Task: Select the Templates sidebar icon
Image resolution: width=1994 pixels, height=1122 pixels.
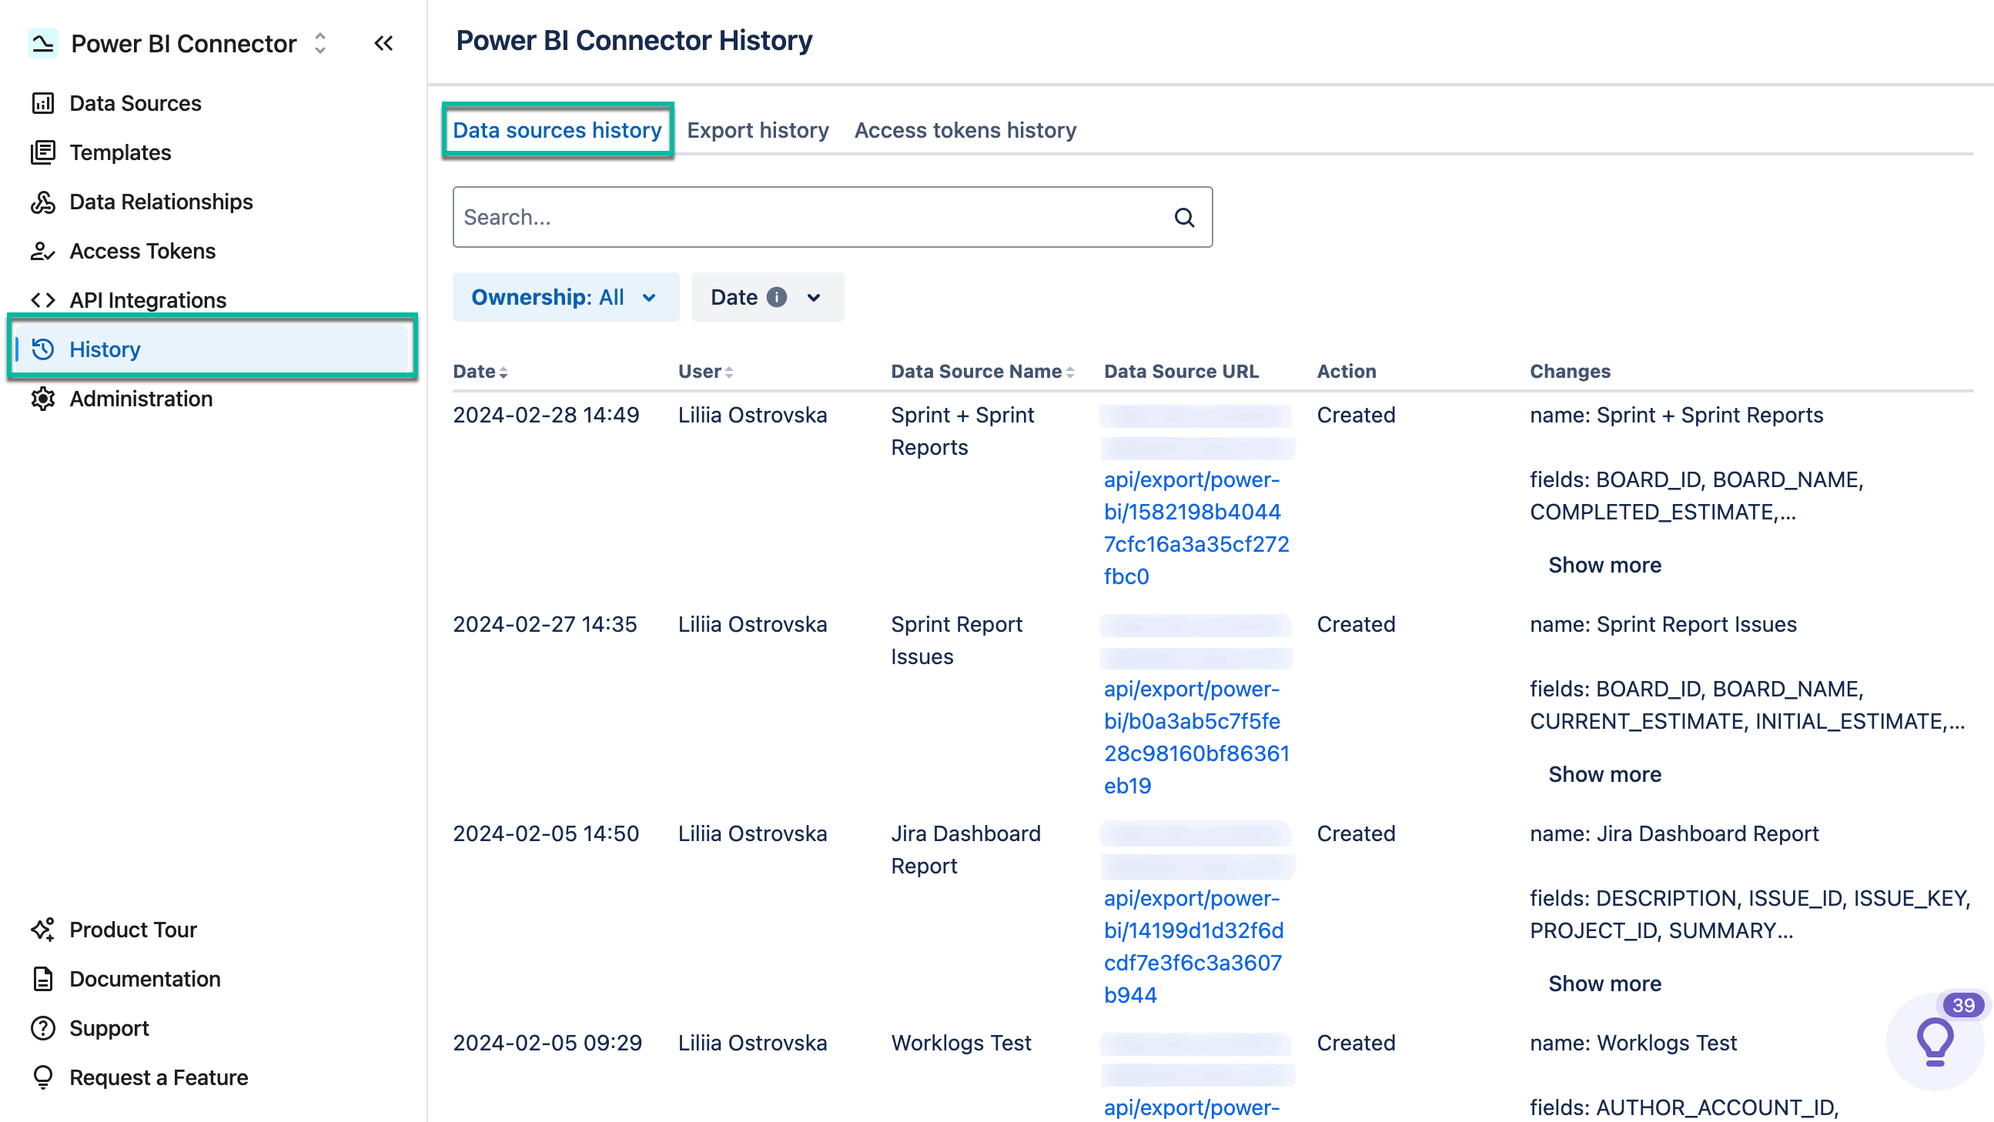Action: point(43,152)
